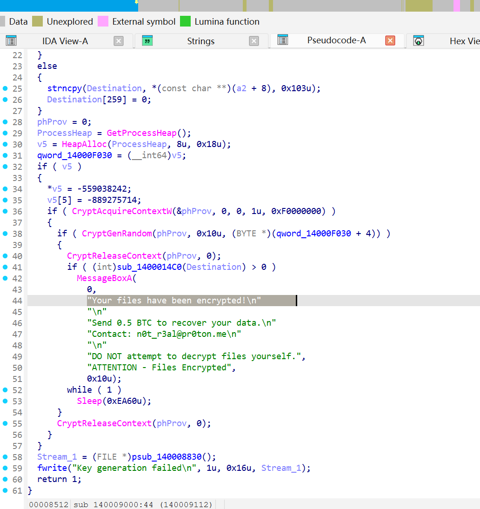Image resolution: width=480 pixels, height=509 pixels.
Task: Select qword_14000F030 on line 31
Action: (74, 155)
